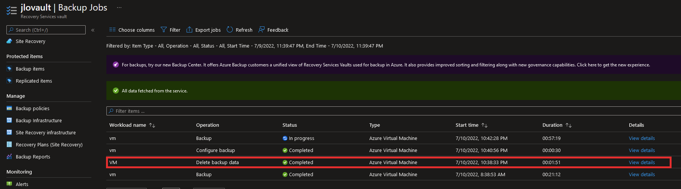Click 'Configure backup' operation cell
The width and height of the screenshot is (681, 189).
[215, 151]
